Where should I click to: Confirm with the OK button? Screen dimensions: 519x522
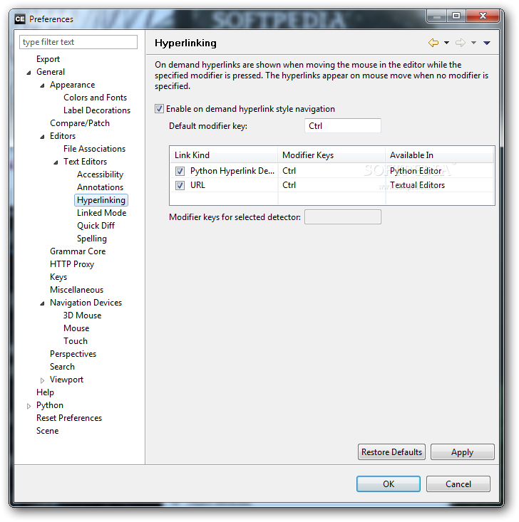click(389, 484)
